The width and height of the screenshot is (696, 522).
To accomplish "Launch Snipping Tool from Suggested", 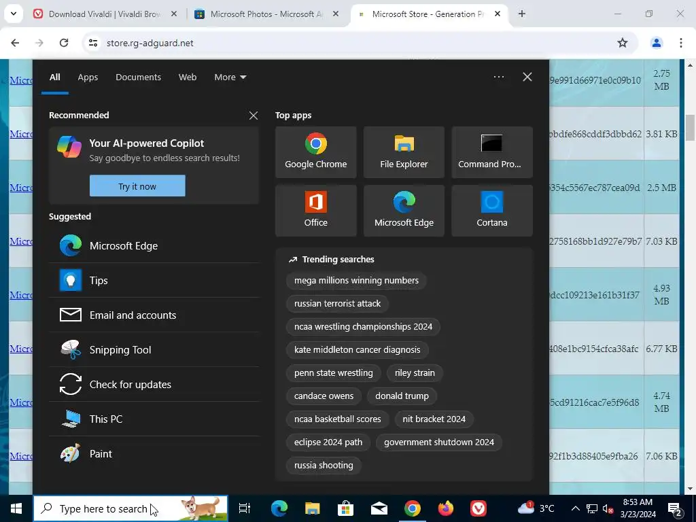I will pos(154,349).
